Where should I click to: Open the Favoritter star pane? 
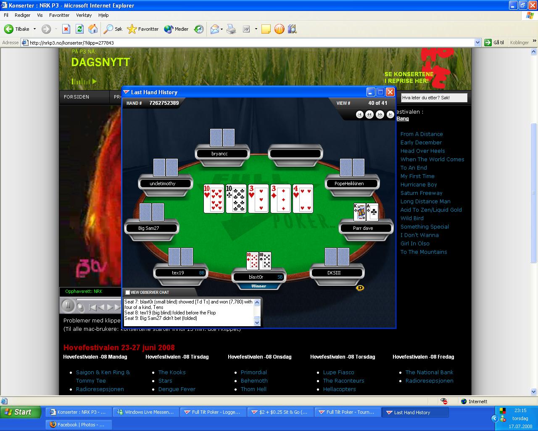click(143, 29)
